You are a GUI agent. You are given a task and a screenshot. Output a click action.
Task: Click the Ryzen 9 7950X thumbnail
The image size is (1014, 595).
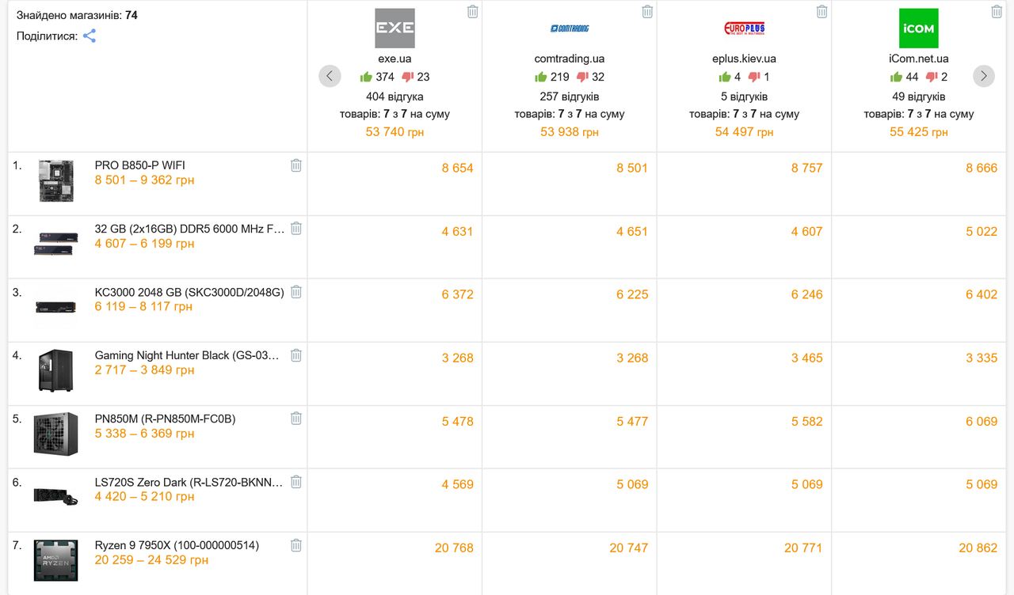pyautogui.click(x=56, y=560)
